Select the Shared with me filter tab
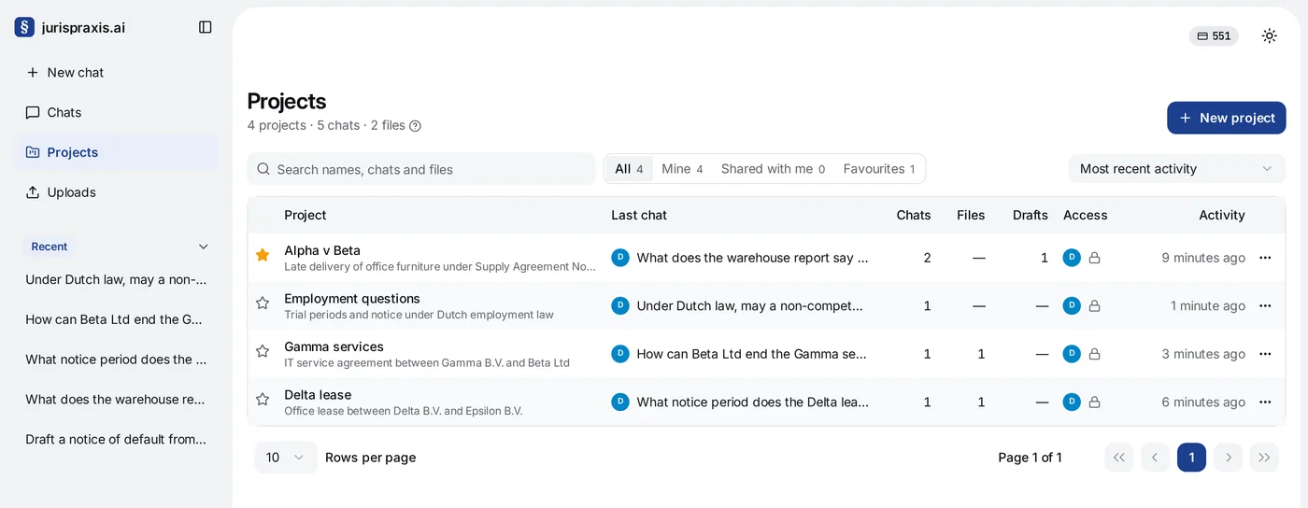 773,169
